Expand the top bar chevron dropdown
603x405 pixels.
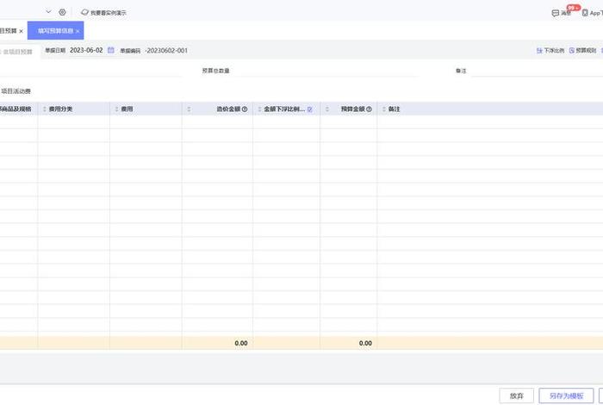(48, 12)
